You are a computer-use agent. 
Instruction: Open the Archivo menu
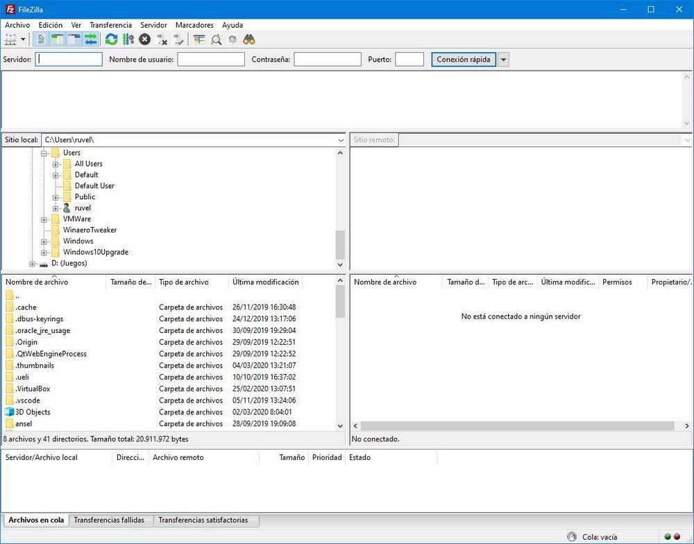point(17,25)
